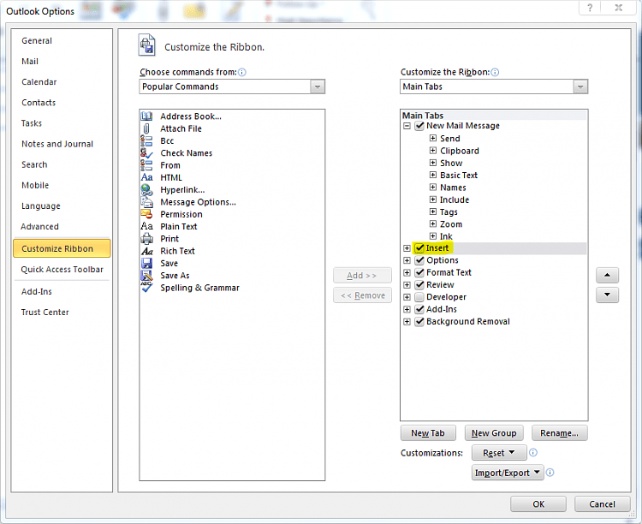Select the From command icon
642x524 pixels.
(x=146, y=165)
